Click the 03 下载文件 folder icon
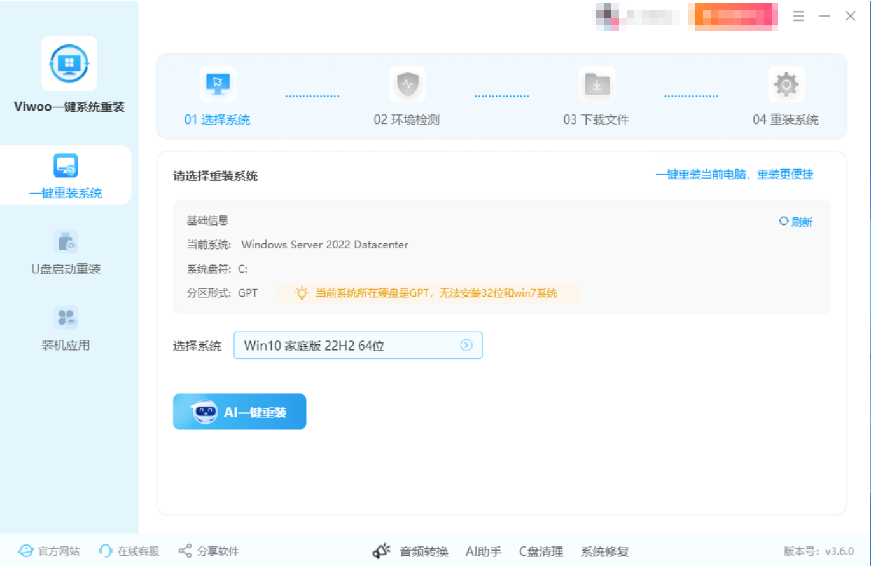The image size is (871, 566). [x=597, y=84]
